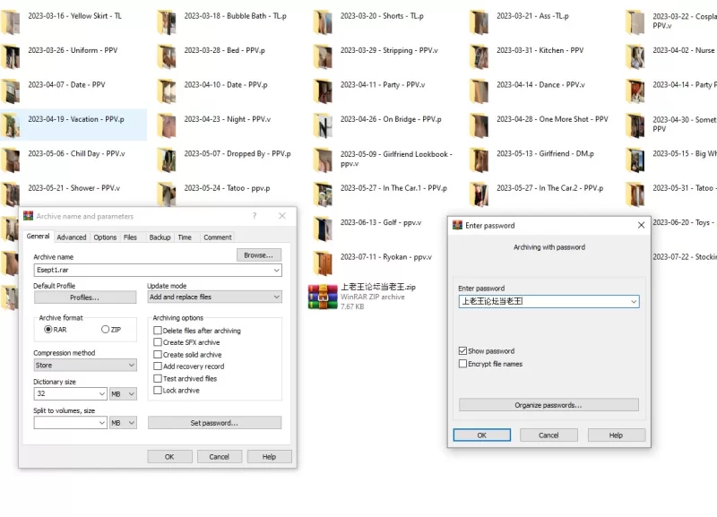Open the 2023-06-13 Golf folder icon
This screenshot has height=517, width=717.
coord(323,228)
